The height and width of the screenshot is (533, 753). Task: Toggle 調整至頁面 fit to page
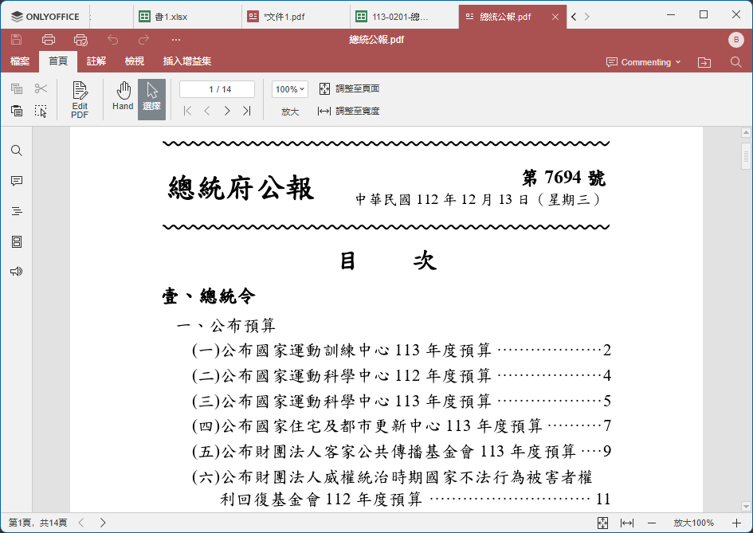[349, 89]
